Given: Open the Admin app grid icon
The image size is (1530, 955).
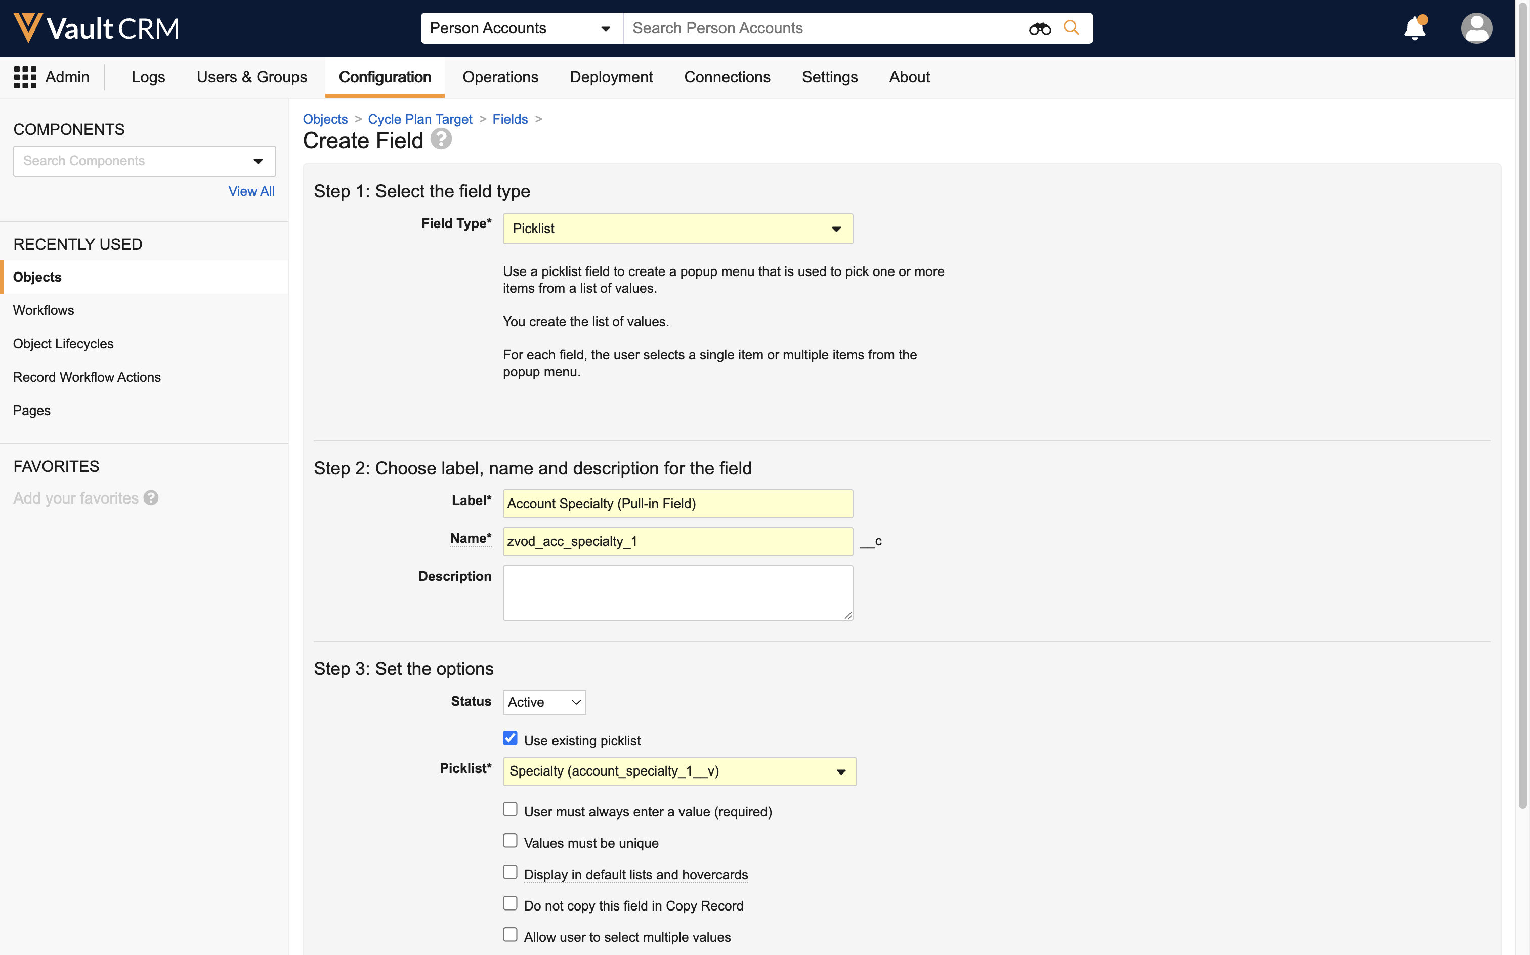Looking at the screenshot, I should pyautogui.click(x=25, y=77).
